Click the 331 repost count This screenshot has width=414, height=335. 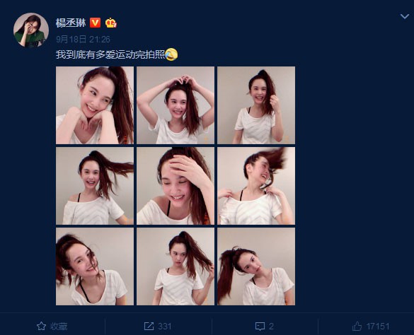click(x=164, y=327)
